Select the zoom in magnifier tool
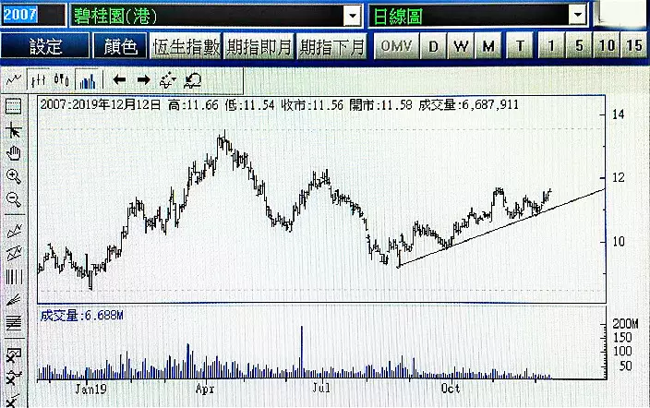The width and height of the screenshot is (650, 408). (x=13, y=176)
